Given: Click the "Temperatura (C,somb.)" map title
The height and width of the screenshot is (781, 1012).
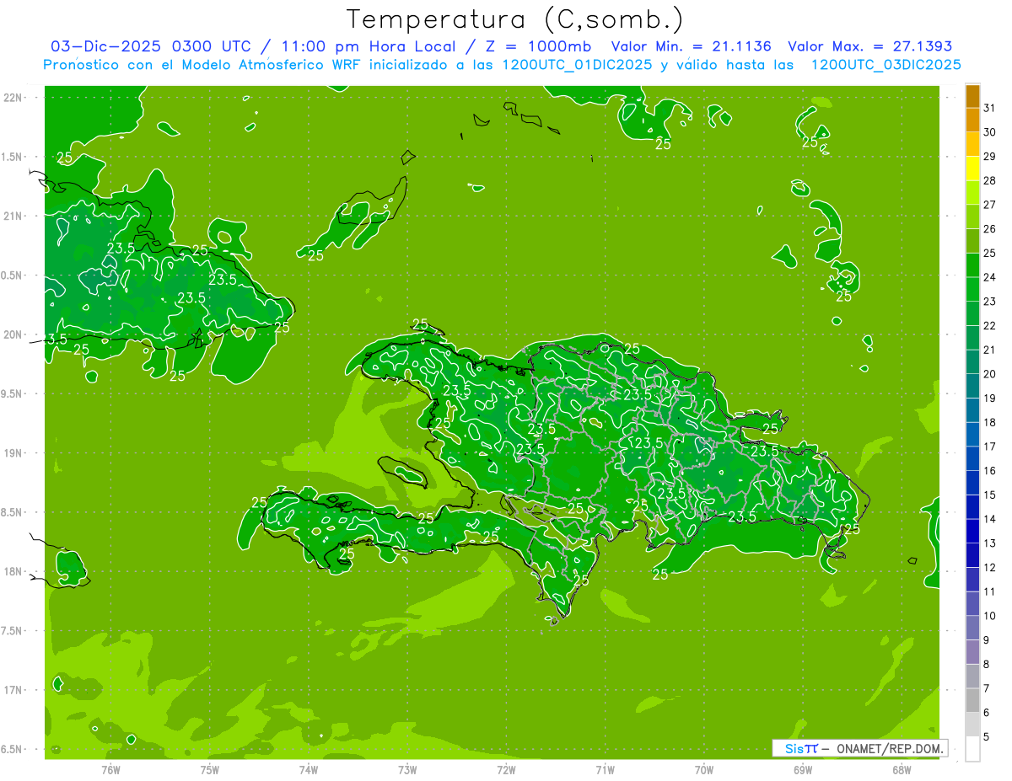Looking at the screenshot, I should point(514,19).
